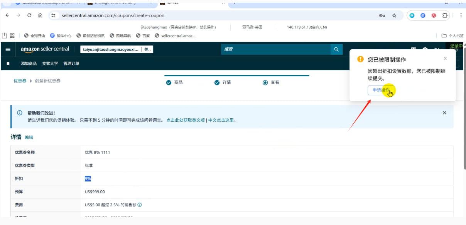Open the taiyuanjitaoshangmaoyouxi store switcher
466x225 pixels.
pos(117,49)
